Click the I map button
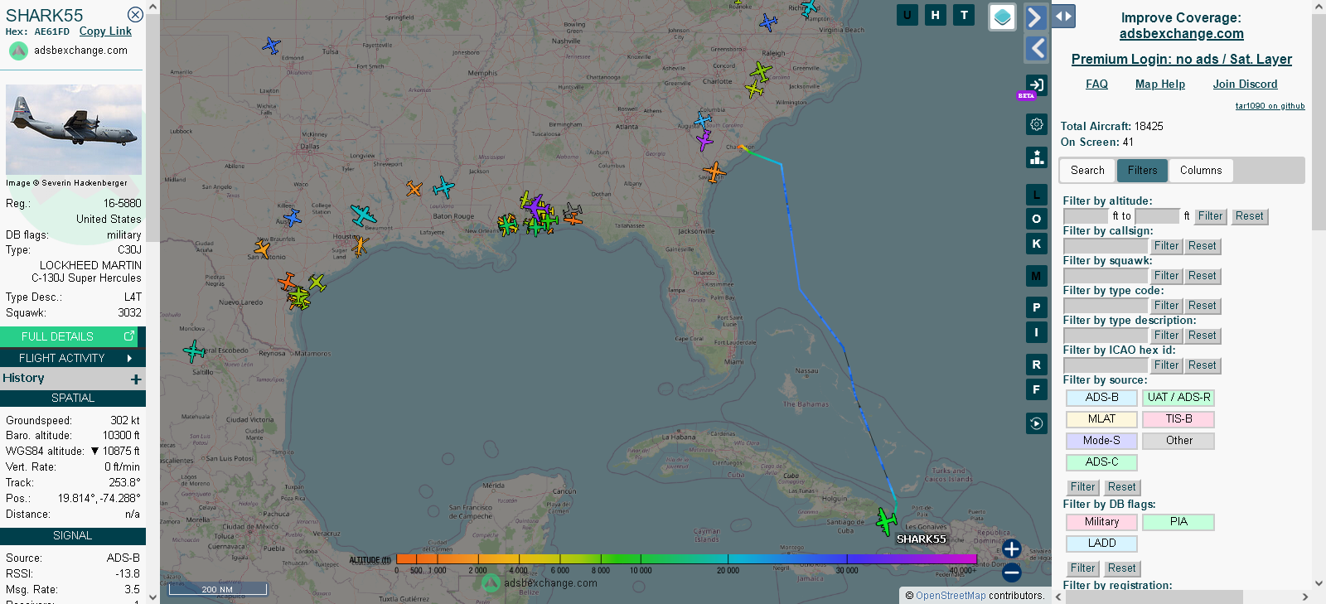Viewport: 1326px width, 604px height. 1036,332
